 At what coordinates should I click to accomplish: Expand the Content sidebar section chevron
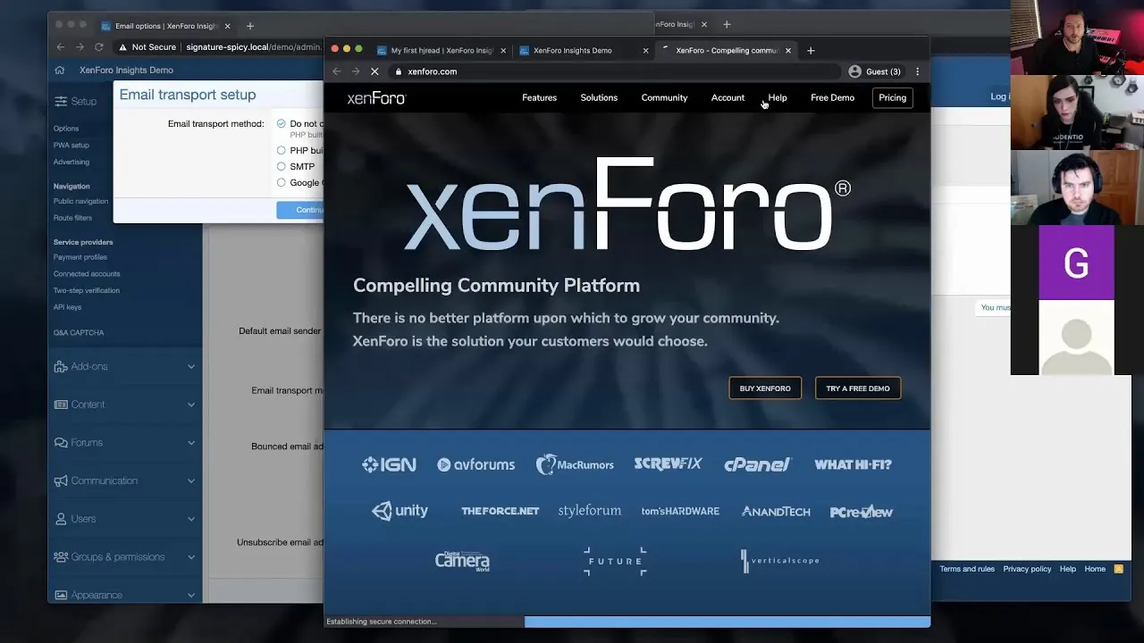click(x=191, y=405)
